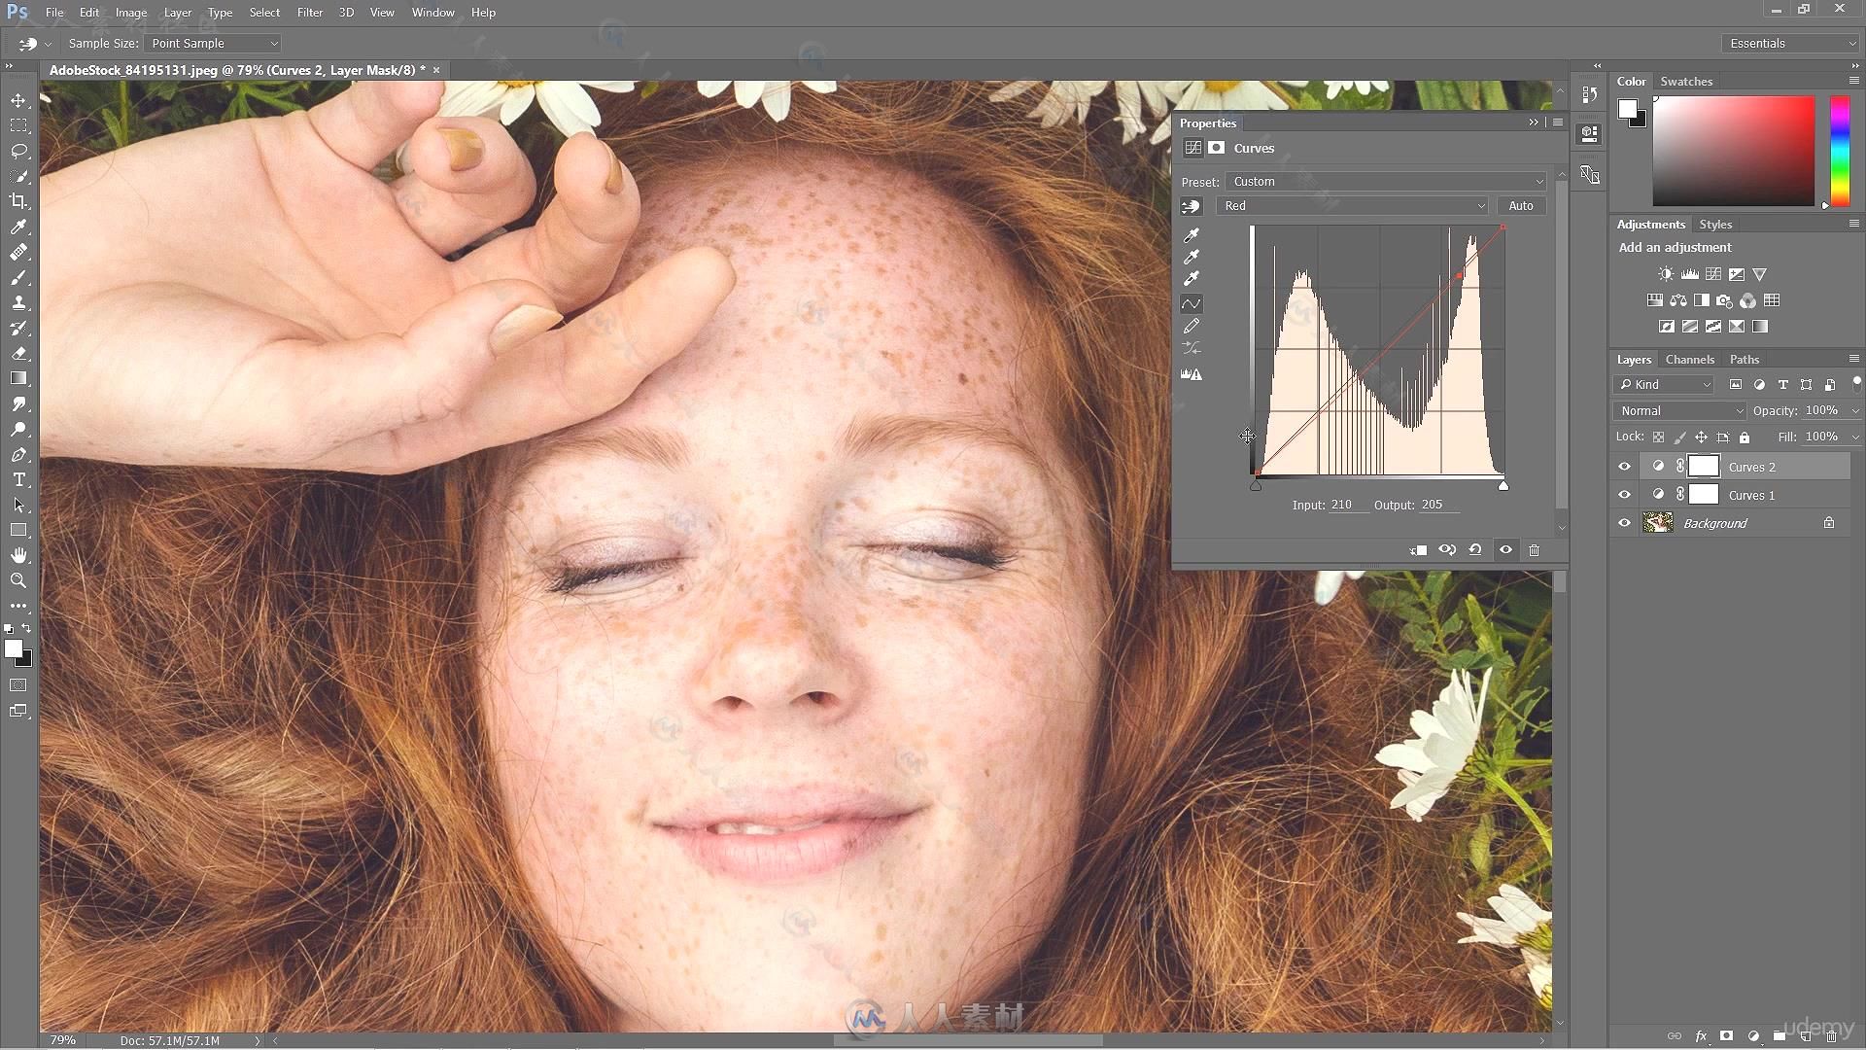Open the Filter menu
This screenshot has width=1866, height=1050.
(x=309, y=12)
